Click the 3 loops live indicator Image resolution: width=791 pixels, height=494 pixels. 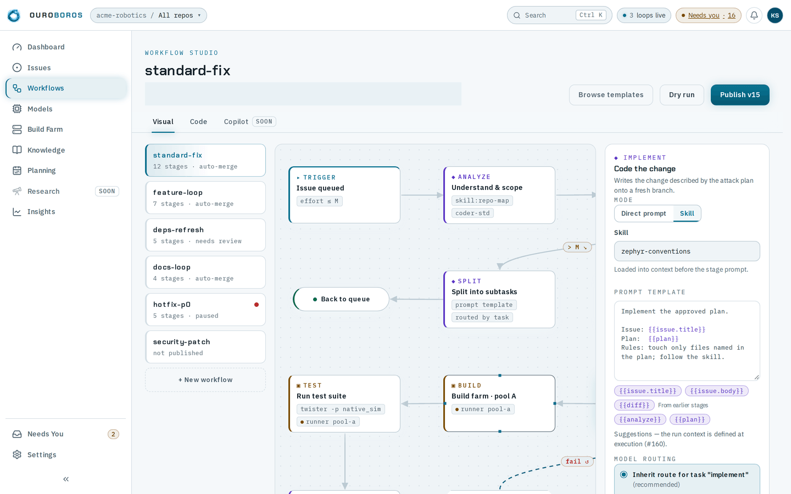[x=644, y=15]
